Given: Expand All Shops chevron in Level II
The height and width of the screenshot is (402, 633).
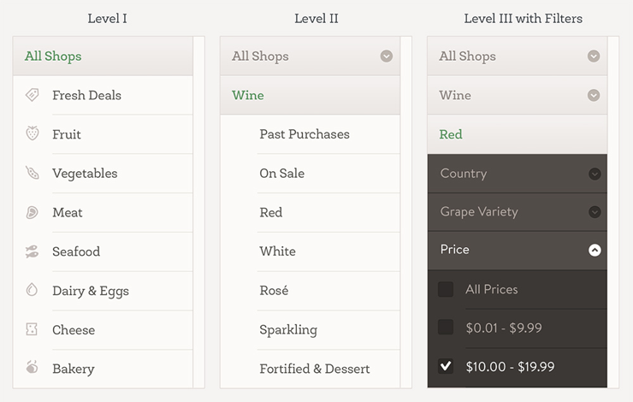Looking at the screenshot, I should 387,56.
